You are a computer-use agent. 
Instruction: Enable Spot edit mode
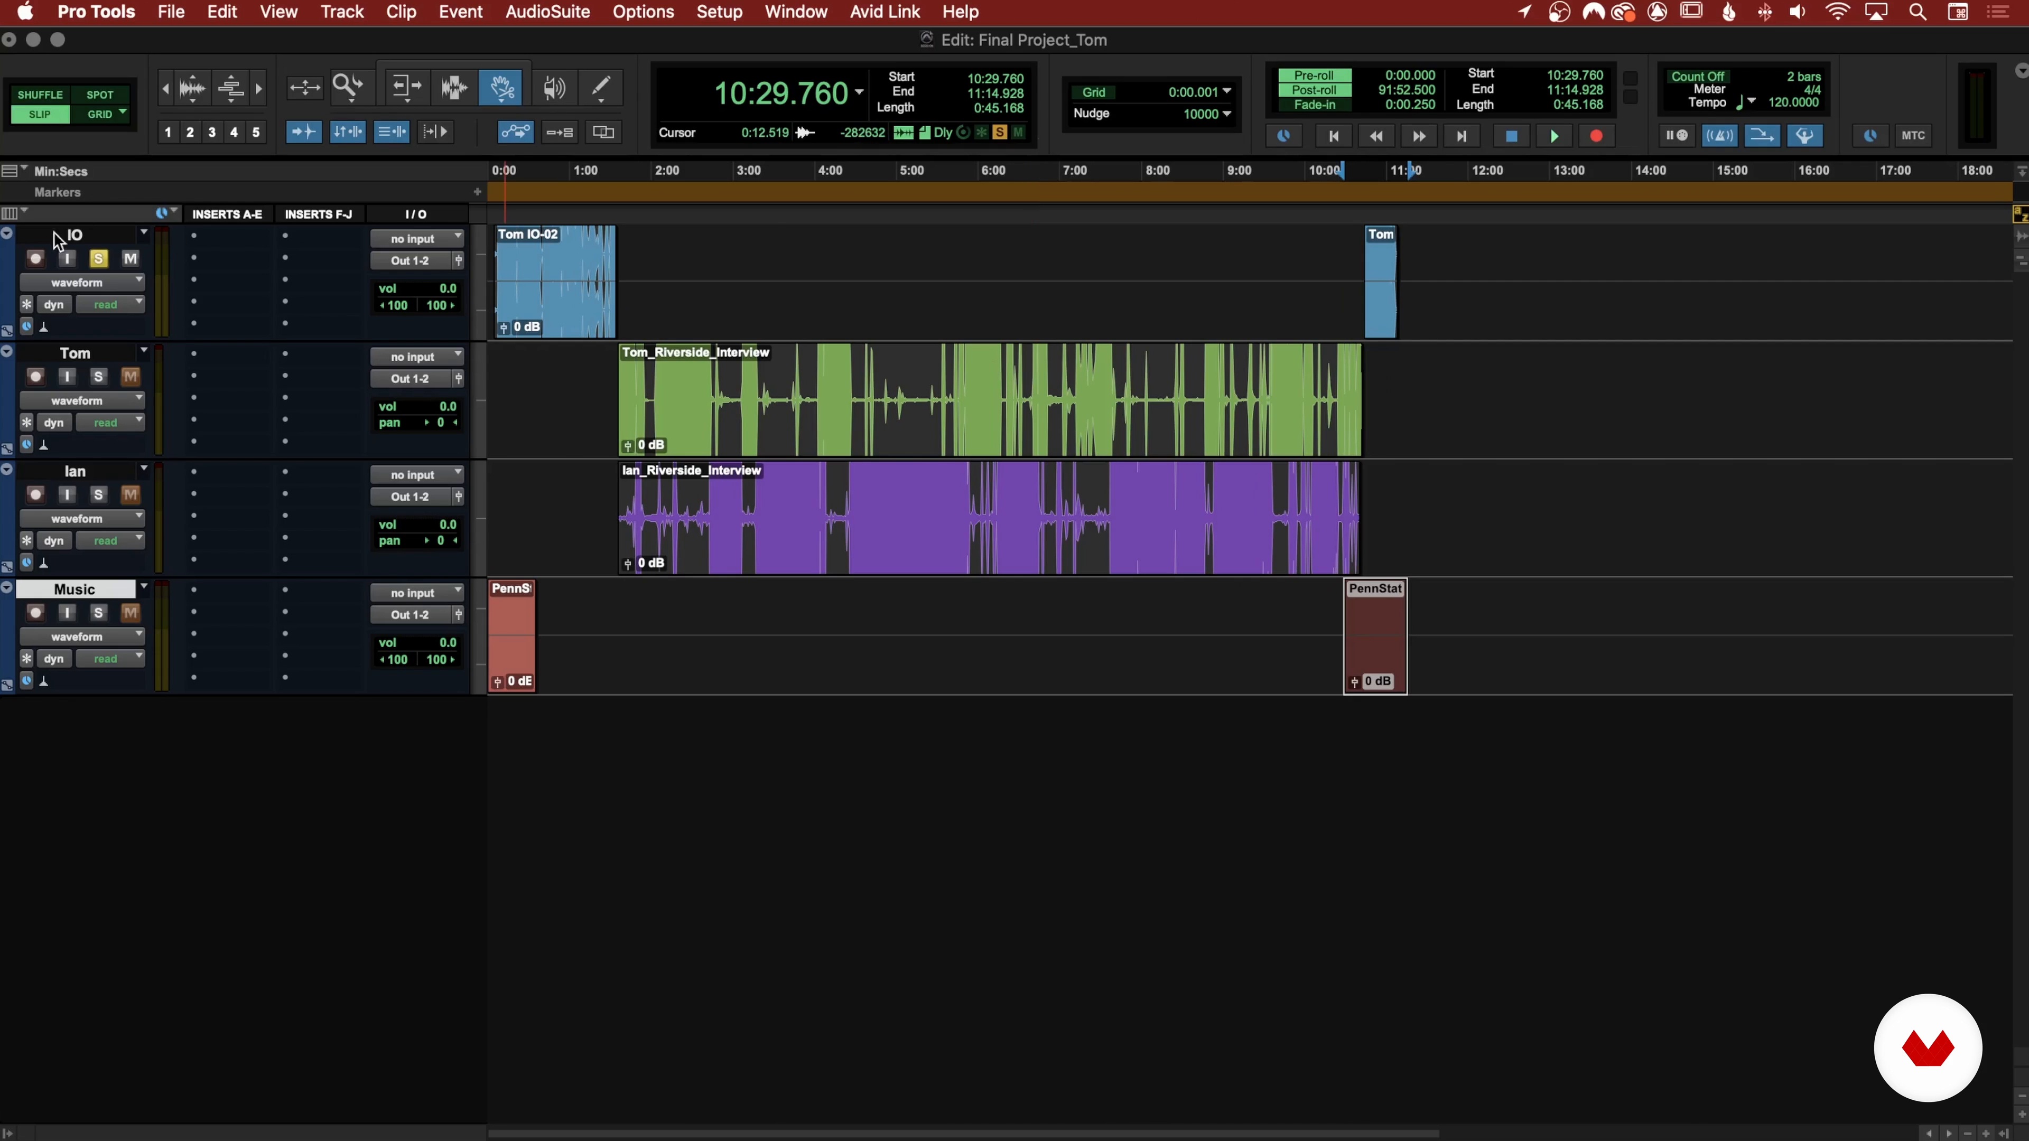100,95
